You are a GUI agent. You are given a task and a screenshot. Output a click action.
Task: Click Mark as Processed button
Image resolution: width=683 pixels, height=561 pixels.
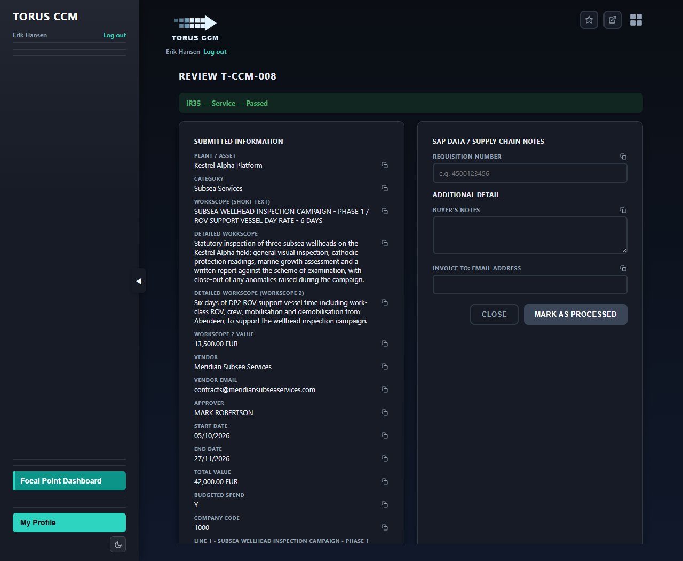pos(576,314)
